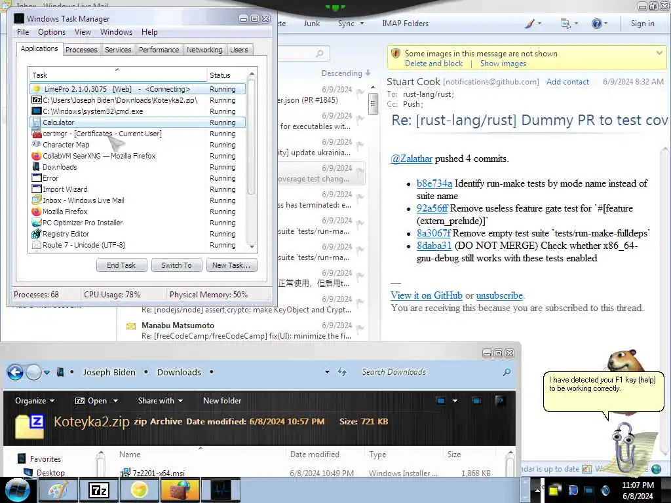Click the Delete and block link
671x503 pixels.
coord(434,64)
